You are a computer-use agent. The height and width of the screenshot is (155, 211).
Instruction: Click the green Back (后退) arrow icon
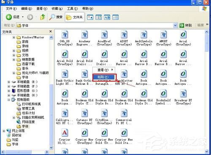9,17
